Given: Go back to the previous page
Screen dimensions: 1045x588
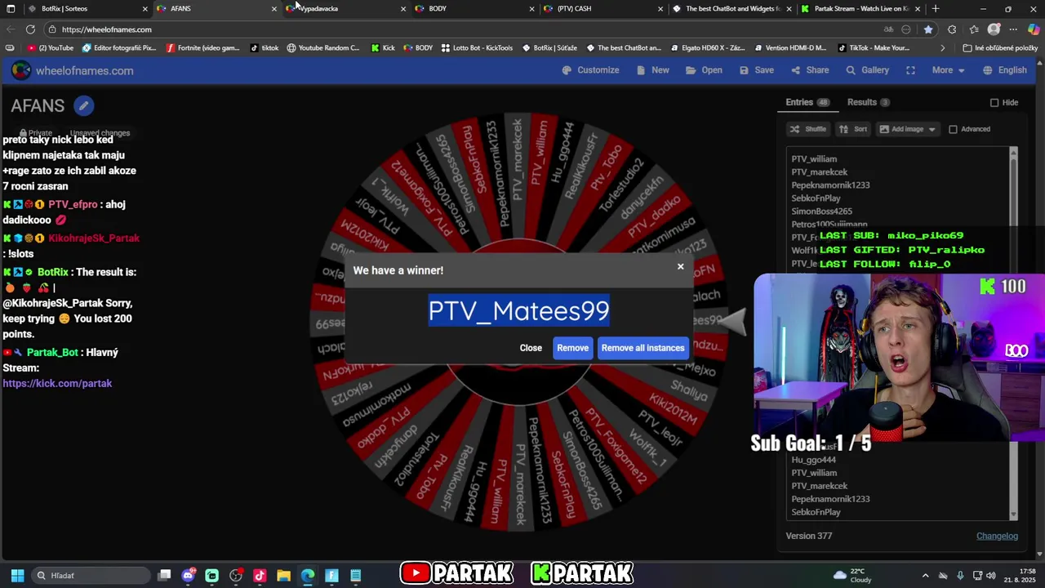Looking at the screenshot, I should click(x=10, y=29).
